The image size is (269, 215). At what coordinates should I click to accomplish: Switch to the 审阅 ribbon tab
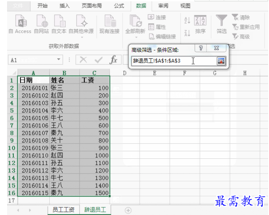click(163, 6)
